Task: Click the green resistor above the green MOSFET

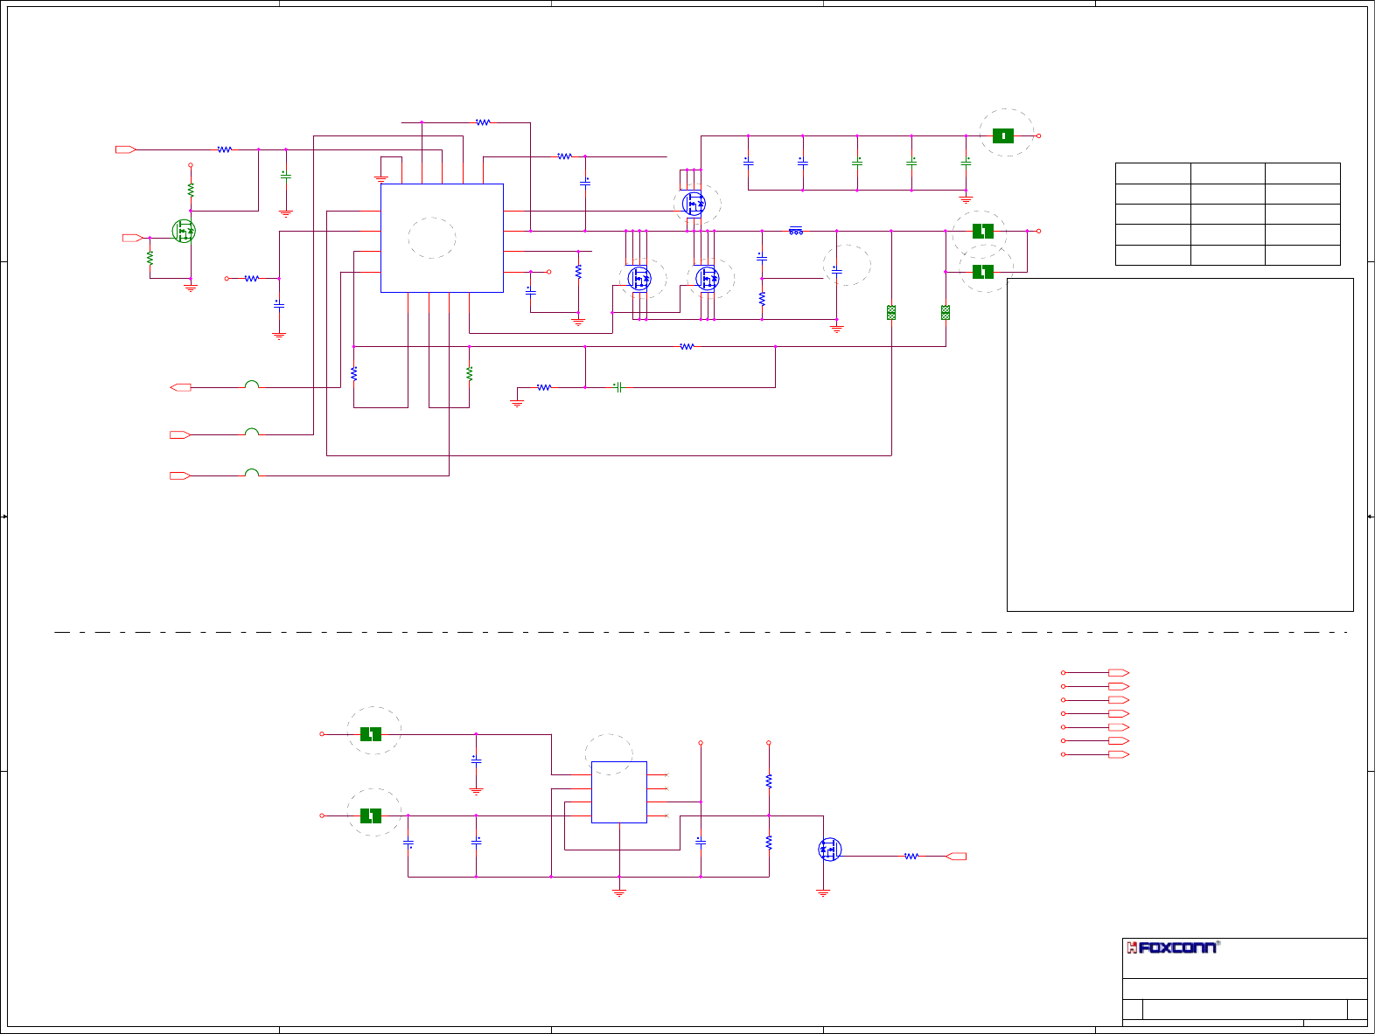Action: [x=191, y=190]
